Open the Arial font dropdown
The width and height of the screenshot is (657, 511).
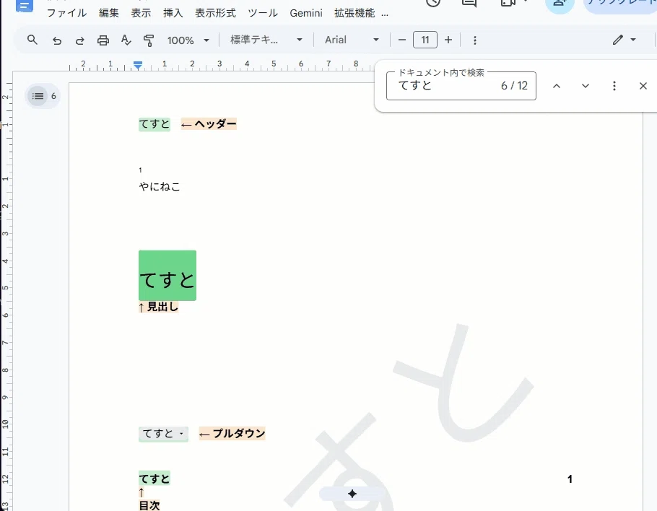pos(352,40)
